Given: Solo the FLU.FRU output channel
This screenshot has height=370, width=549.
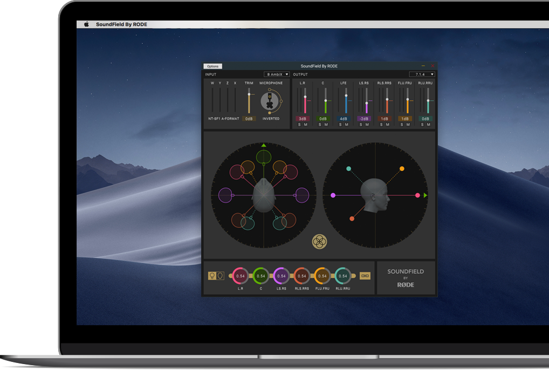Looking at the screenshot, I should (402, 125).
